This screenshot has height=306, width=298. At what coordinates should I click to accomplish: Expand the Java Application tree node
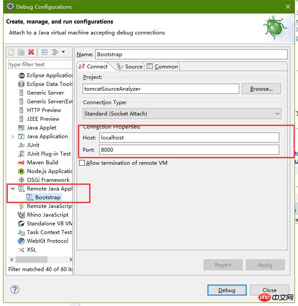(13, 136)
